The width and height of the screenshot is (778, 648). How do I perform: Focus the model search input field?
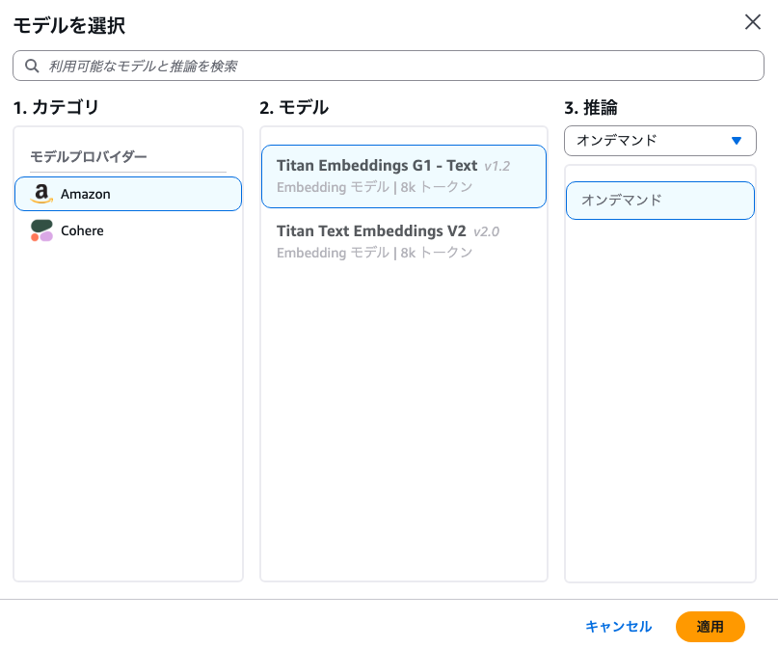coord(388,66)
